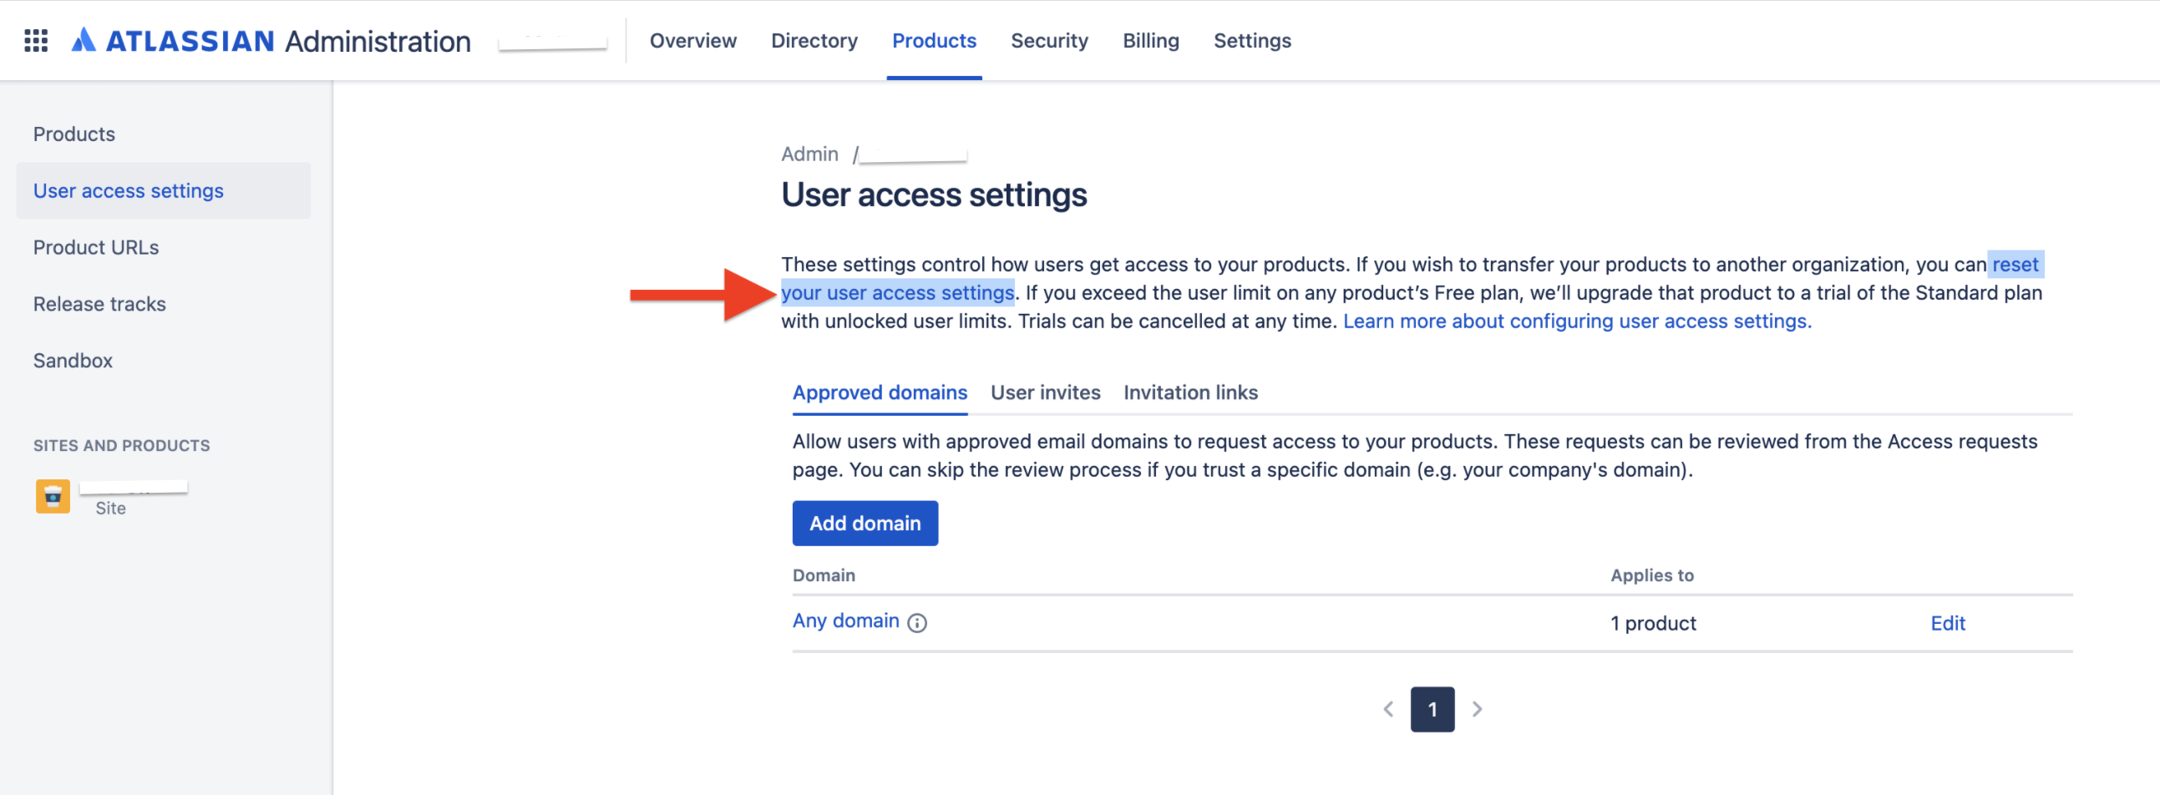Click the '1 product' cell
The image size is (2160, 795).
(1653, 623)
